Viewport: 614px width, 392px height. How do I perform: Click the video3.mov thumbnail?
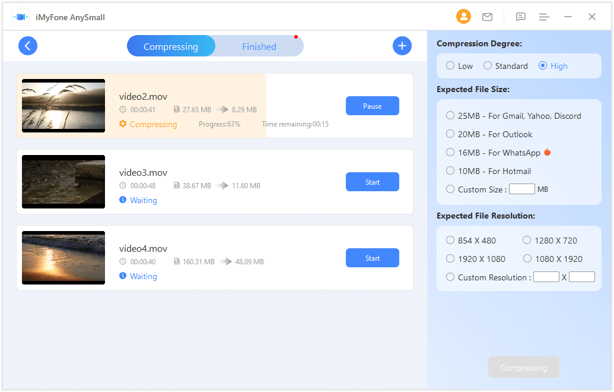pos(63,182)
